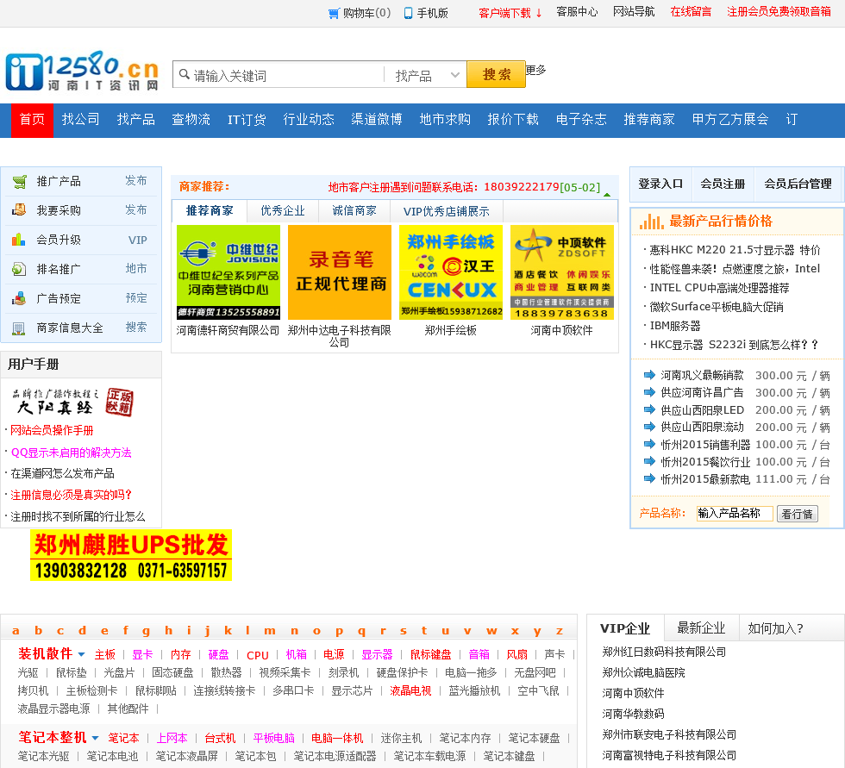
Task: Click the 推广产品 cart icon
Action: click(19, 182)
